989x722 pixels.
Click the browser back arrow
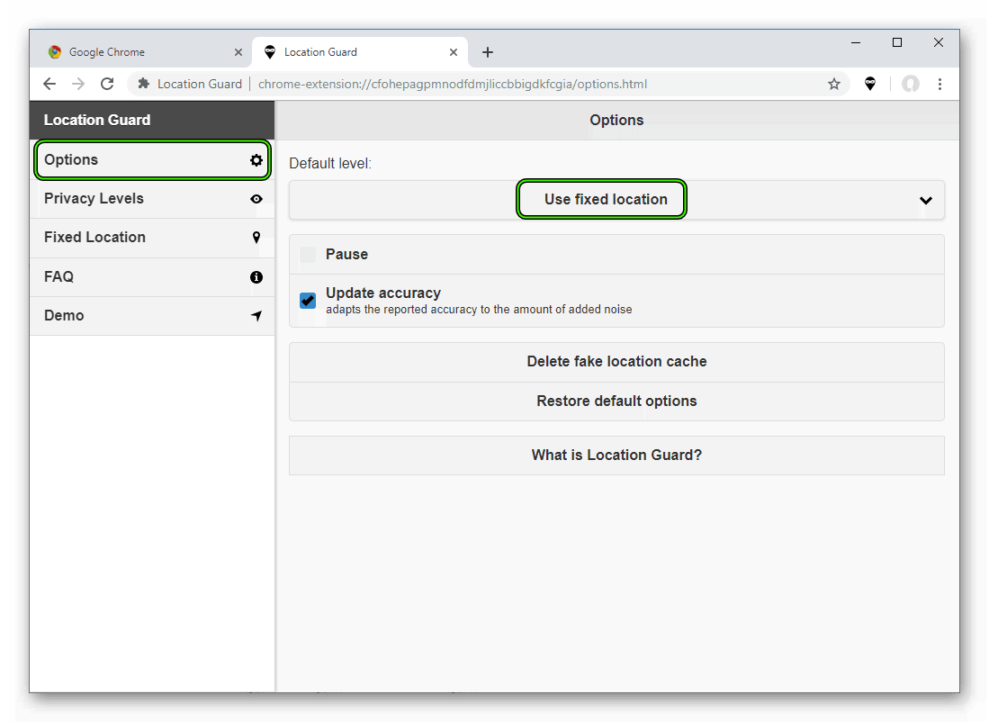tap(49, 84)
